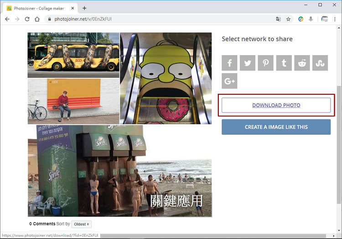The image size is (342, 239).
Task: Click the horizontal scroll right arrow
Action: 334,236
